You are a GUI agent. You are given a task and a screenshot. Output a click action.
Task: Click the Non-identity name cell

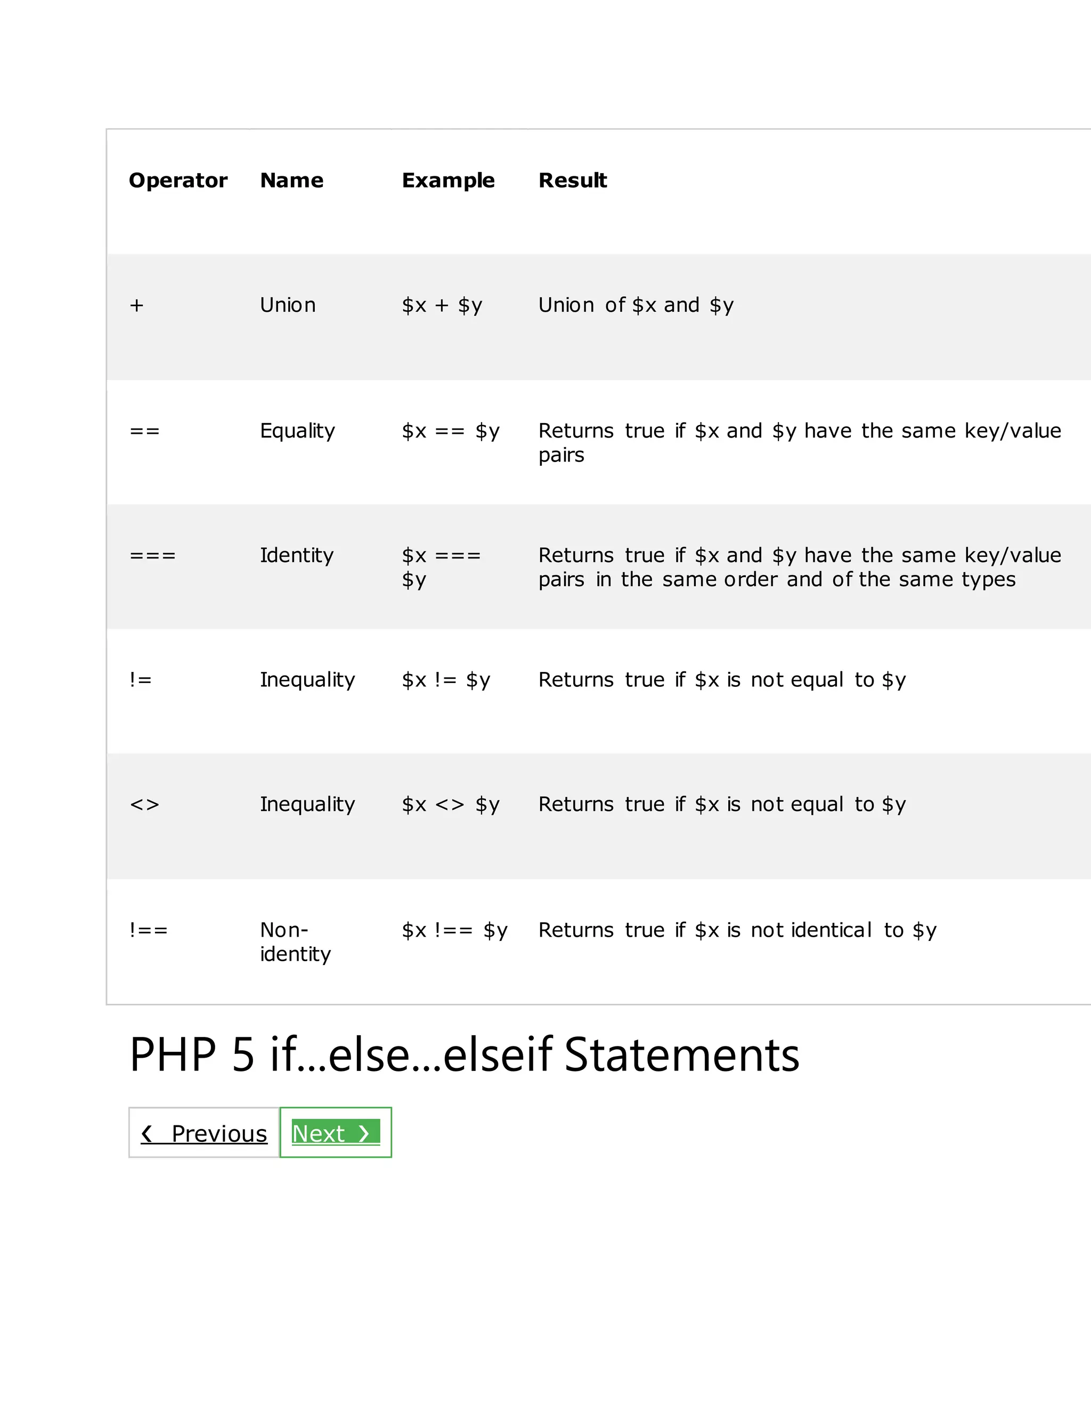295,942
